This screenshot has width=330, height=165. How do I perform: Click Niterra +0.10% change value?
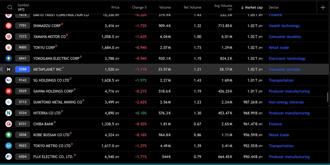(141, 113)
